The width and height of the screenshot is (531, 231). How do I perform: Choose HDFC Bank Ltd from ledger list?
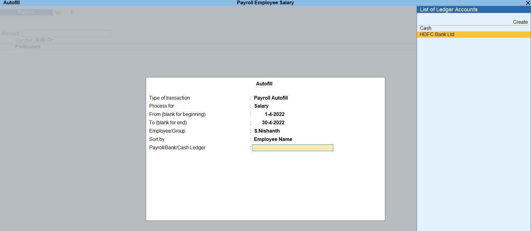pos(437,35)
